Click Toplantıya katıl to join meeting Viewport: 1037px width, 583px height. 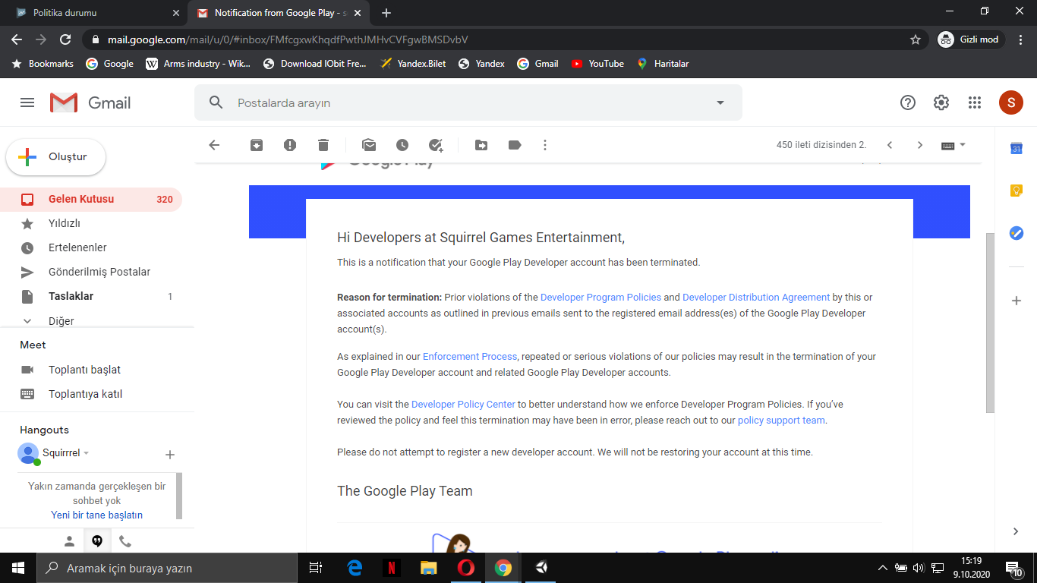[x=85, y=394]
